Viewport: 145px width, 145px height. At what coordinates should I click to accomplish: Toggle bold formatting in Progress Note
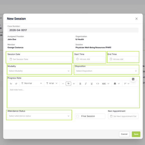[80, 84]
